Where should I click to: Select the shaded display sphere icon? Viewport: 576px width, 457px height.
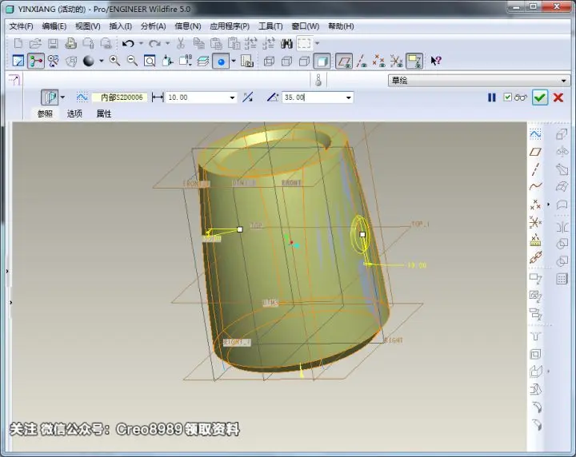click(x=89, y=61)
